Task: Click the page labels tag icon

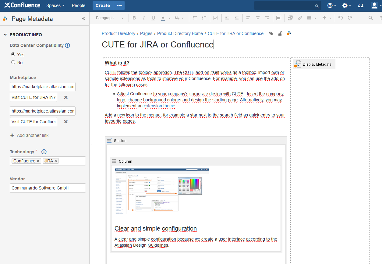Action: click(271, 33)
